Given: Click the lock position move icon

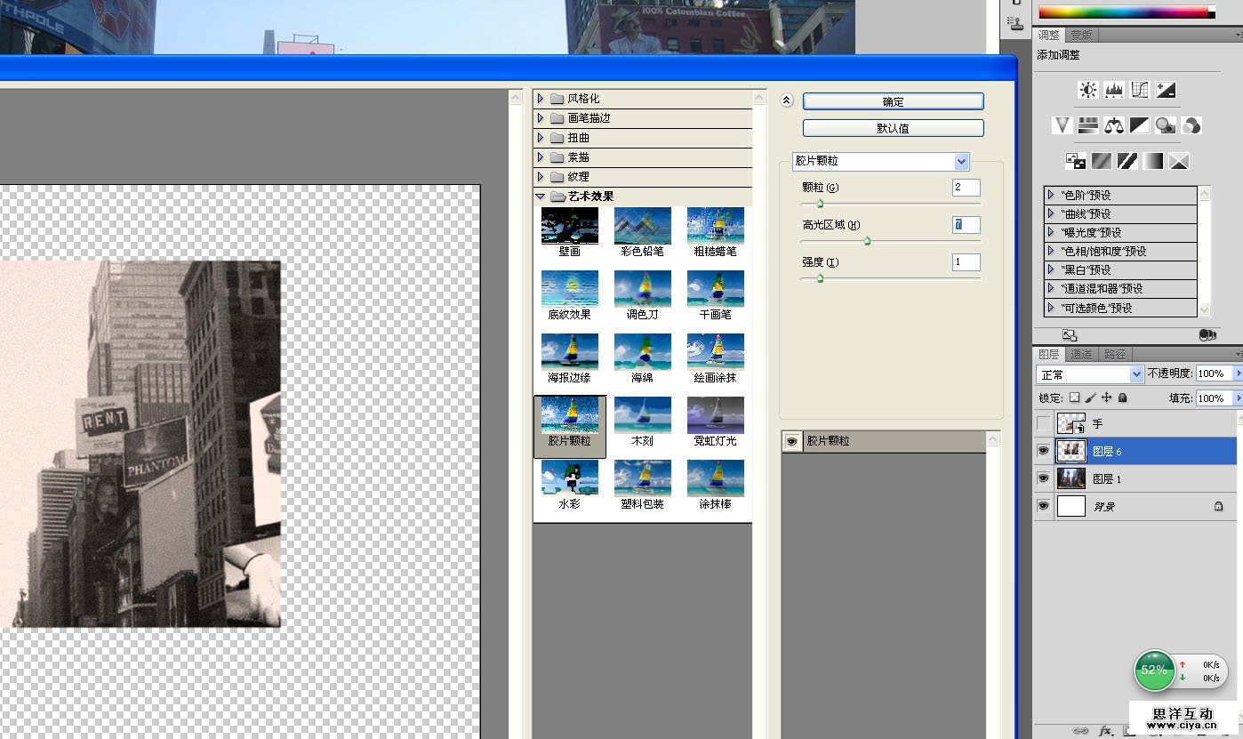Looking at the screenshot, I should coord(1106,398).
